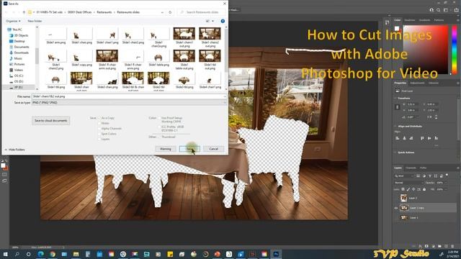Image resolution: width=461 pixels, height=259 pixels.
Task: Select 3D Objects in navigation tree
Action: click(x=19, y=35)
